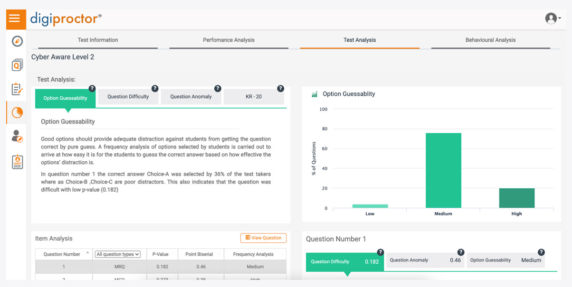572x287 pixels.
Task: Select the Question Anomaly analysis tab
Action: 191,97
